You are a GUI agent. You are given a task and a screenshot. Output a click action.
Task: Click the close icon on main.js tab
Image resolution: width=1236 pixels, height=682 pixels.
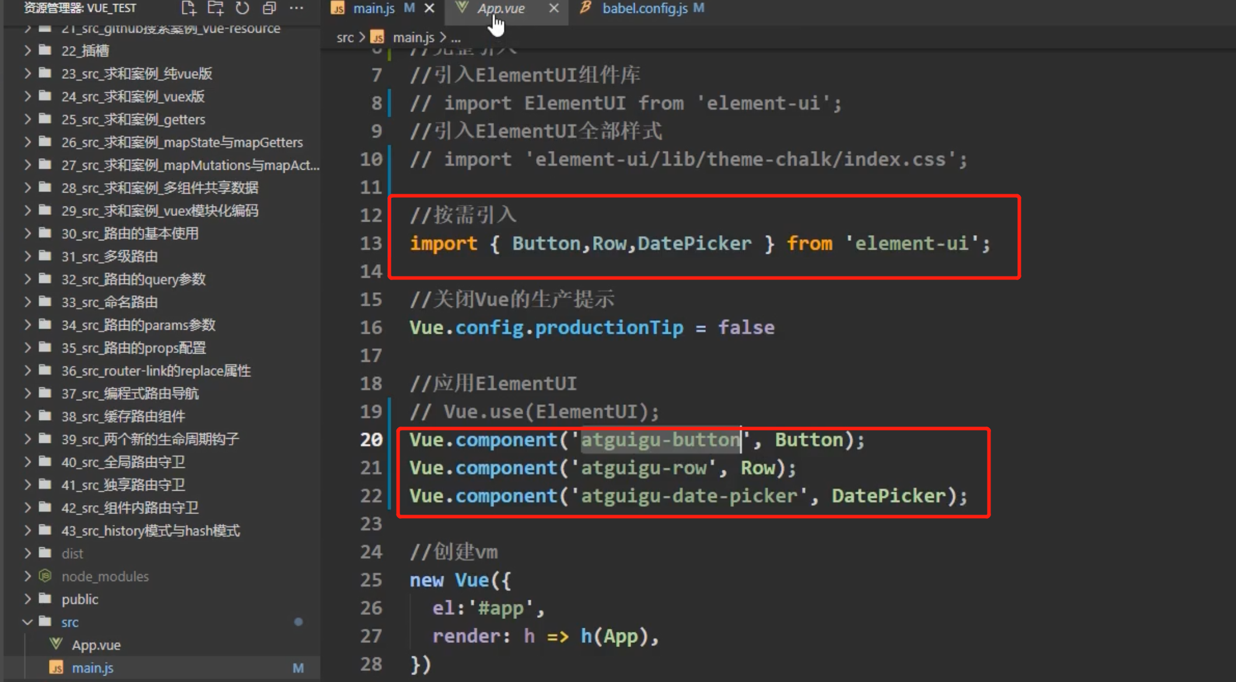(429, 8)
